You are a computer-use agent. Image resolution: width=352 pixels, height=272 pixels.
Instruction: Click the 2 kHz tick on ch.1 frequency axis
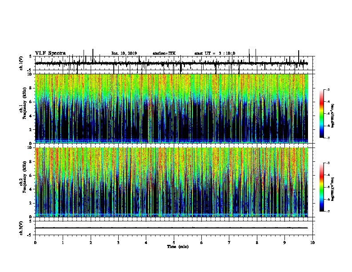[x=31, y=129]
